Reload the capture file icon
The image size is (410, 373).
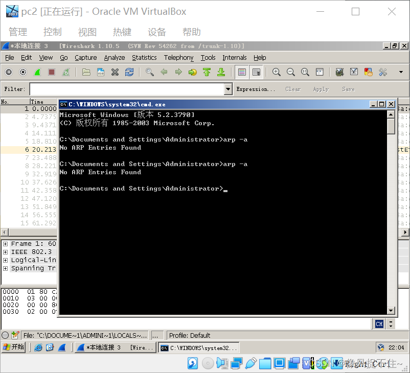(x=129, y=72)
